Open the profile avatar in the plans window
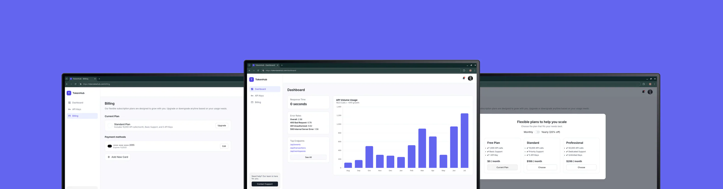The image size is (723, 189). [650, 92]
